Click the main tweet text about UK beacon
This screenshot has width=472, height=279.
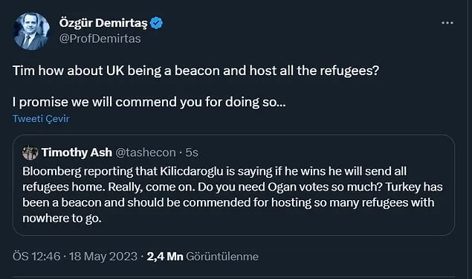pos(195,71)
